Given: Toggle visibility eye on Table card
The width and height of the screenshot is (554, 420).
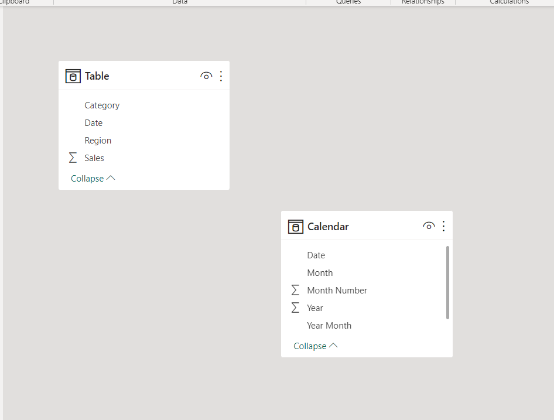Looking at the screenshot, I should tap(206, 76).
